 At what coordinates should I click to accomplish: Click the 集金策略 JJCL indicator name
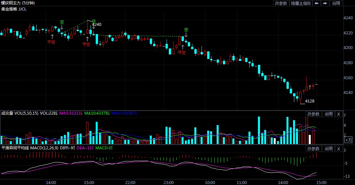click(14, 9)
